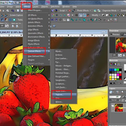Click the Zoom (%) value field
The height and width of the screenshot is (126, 126).
click(2, 26)
